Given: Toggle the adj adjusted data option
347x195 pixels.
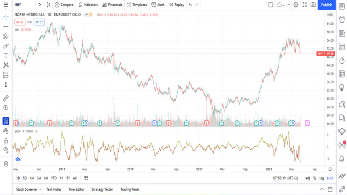Looking at the screenshot, I should [308, 178].
